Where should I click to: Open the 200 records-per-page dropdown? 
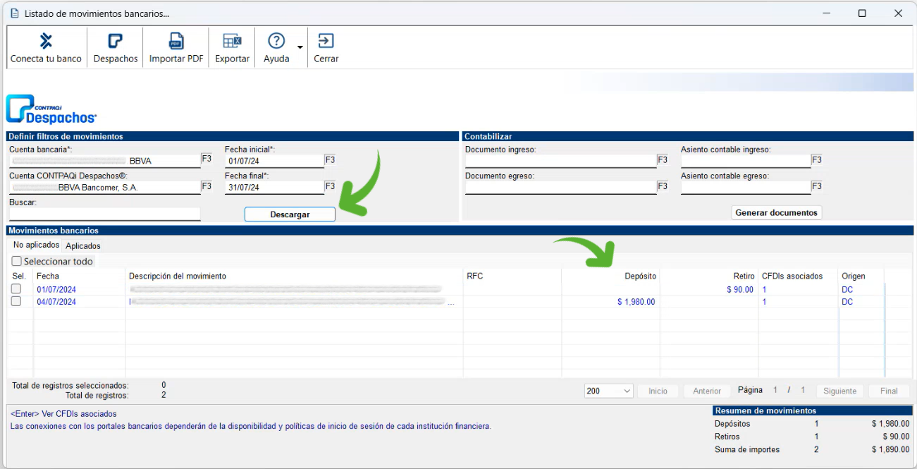point(608,391)
